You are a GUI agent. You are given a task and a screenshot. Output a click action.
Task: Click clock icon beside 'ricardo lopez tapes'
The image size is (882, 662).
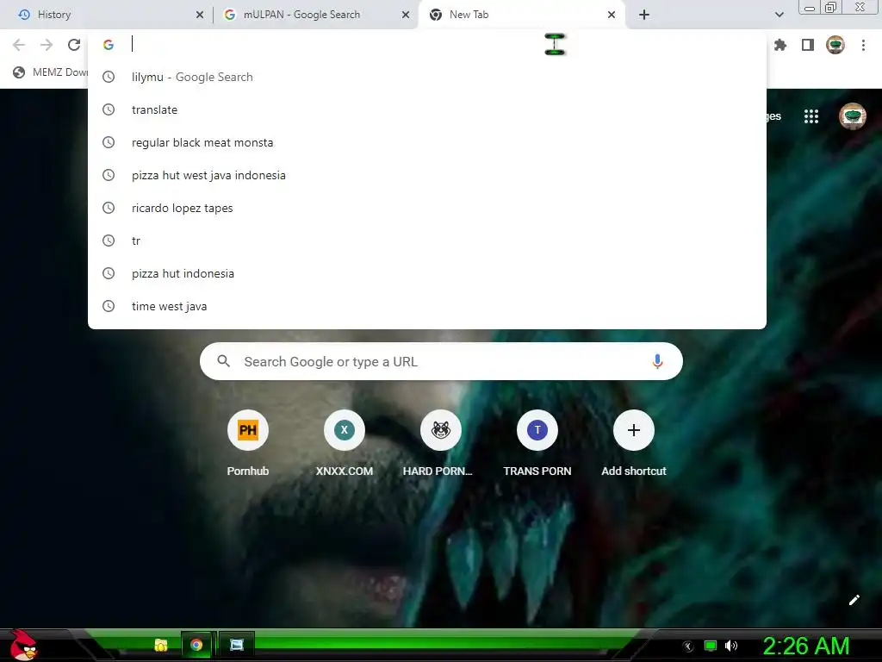(x=109, y=208)
